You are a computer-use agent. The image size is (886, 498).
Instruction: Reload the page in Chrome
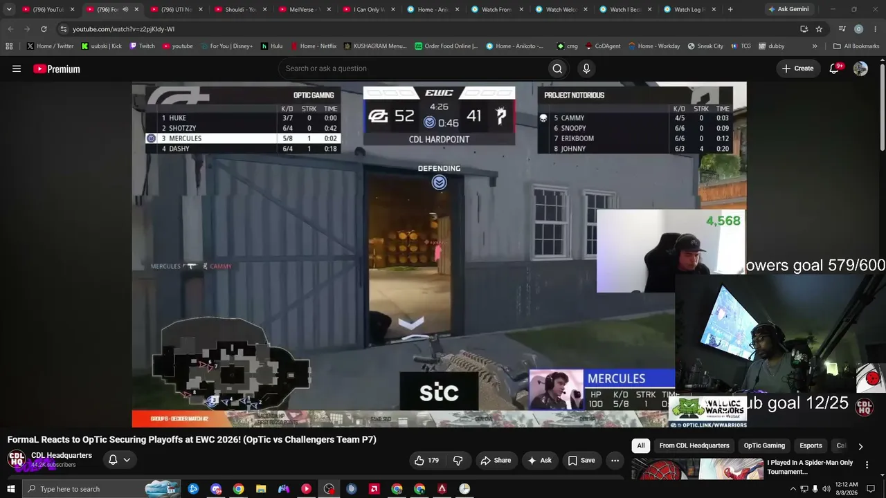click(44, 29)
